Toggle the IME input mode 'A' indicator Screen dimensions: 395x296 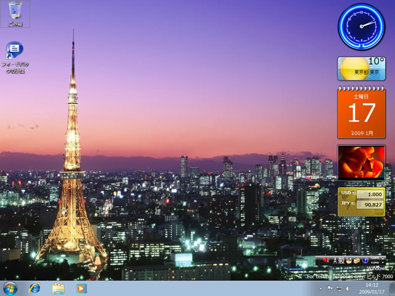click(x=334, y=261)
